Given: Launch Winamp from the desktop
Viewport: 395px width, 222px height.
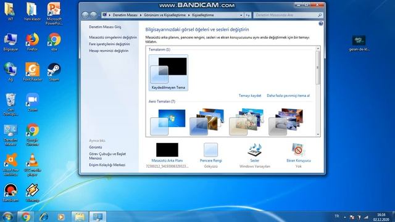Looking at the screenshot, I should [x=32, y=193].
